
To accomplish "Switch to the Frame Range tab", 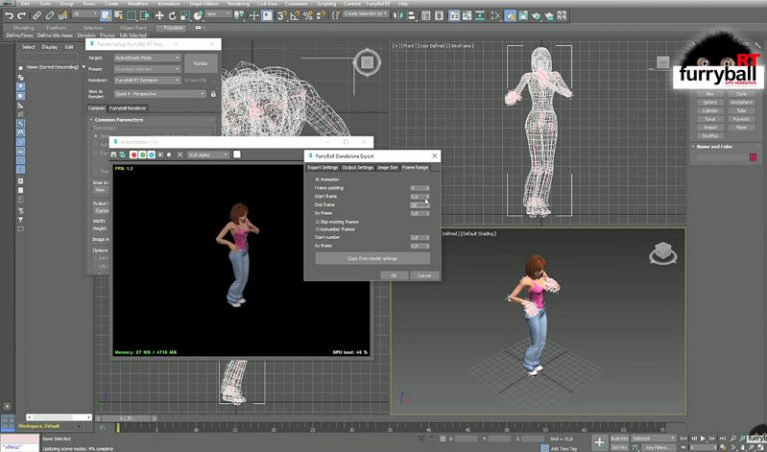I will [x=415, y=167].
